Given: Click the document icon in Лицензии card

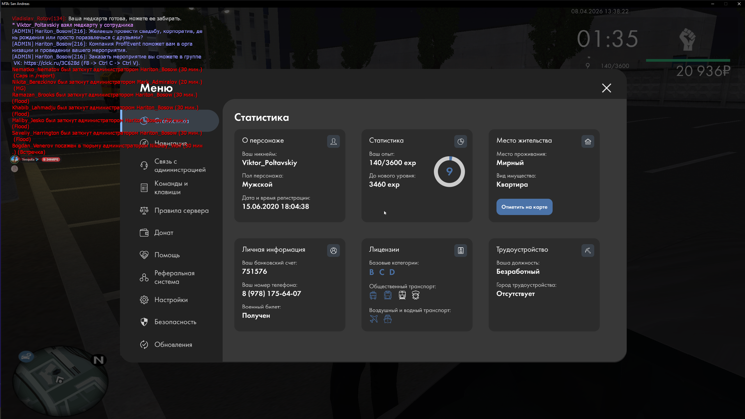Looking at the screenshot, I should point(460,251).
